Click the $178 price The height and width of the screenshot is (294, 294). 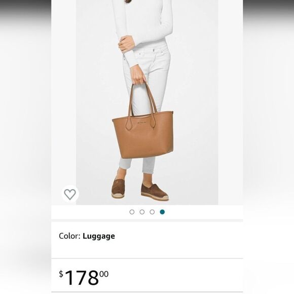[x=84, y=277]
